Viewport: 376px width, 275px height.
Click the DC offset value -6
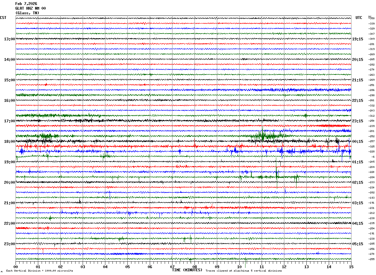(x=373, y=157)
